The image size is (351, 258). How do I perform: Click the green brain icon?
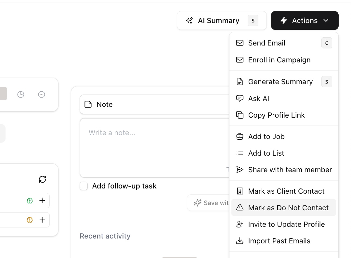tap(30, 201)
